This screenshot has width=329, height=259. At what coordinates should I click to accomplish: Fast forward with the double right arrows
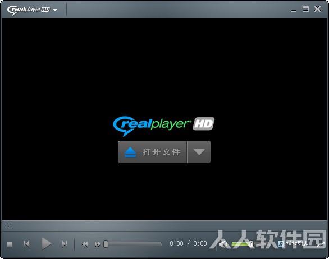pos(98,244)
